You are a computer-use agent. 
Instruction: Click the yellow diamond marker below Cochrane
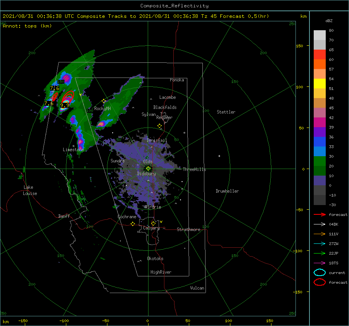pos(133,224)
